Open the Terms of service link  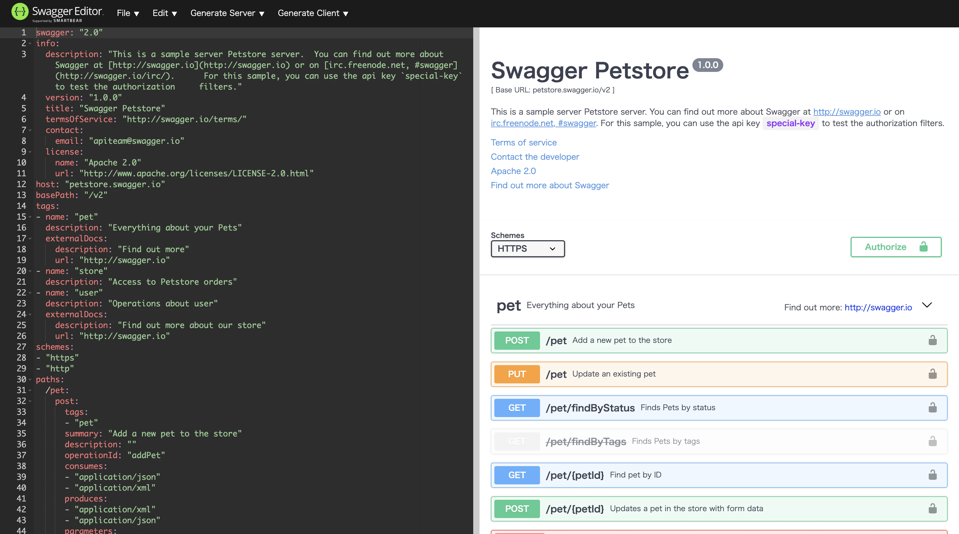(523, 143)
